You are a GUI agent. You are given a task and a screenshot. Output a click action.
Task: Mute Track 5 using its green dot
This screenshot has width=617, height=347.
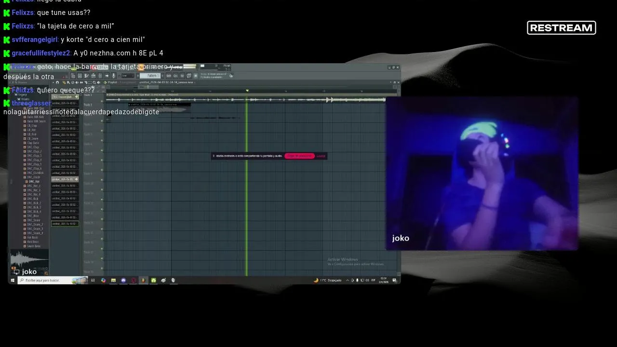102,140
